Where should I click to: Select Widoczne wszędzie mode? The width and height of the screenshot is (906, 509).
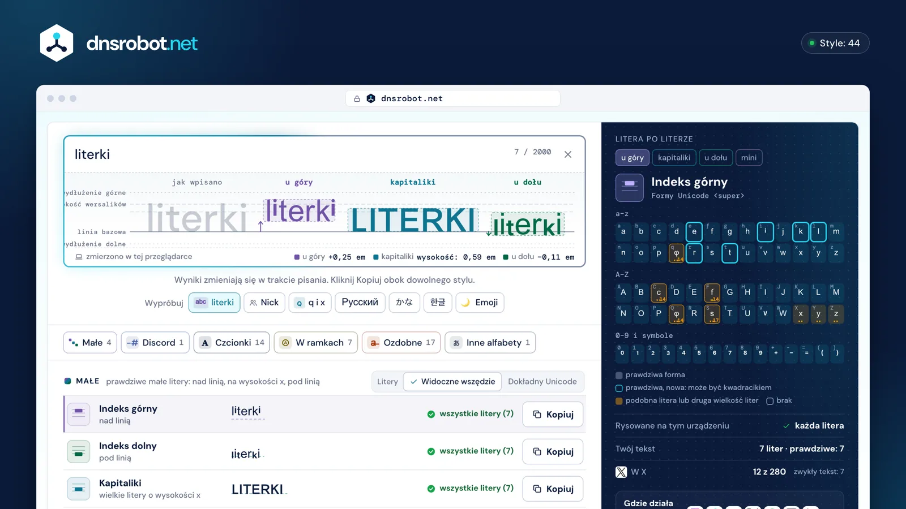452,382
